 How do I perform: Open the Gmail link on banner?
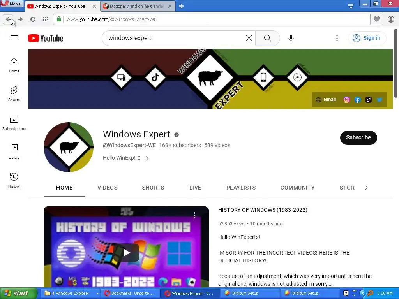pos(326,100)
